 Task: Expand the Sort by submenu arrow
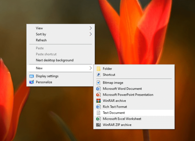click(90, 34)
